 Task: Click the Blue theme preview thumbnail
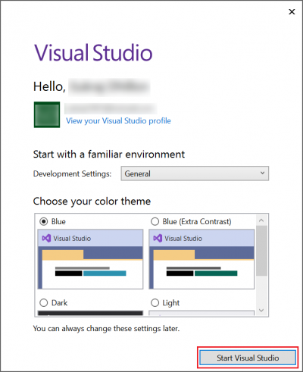coord(90,259)
